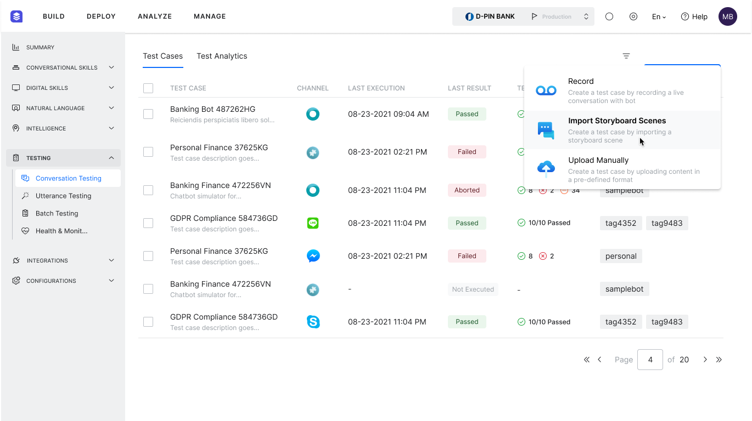Click the Help button

click(x=694, y=16)
